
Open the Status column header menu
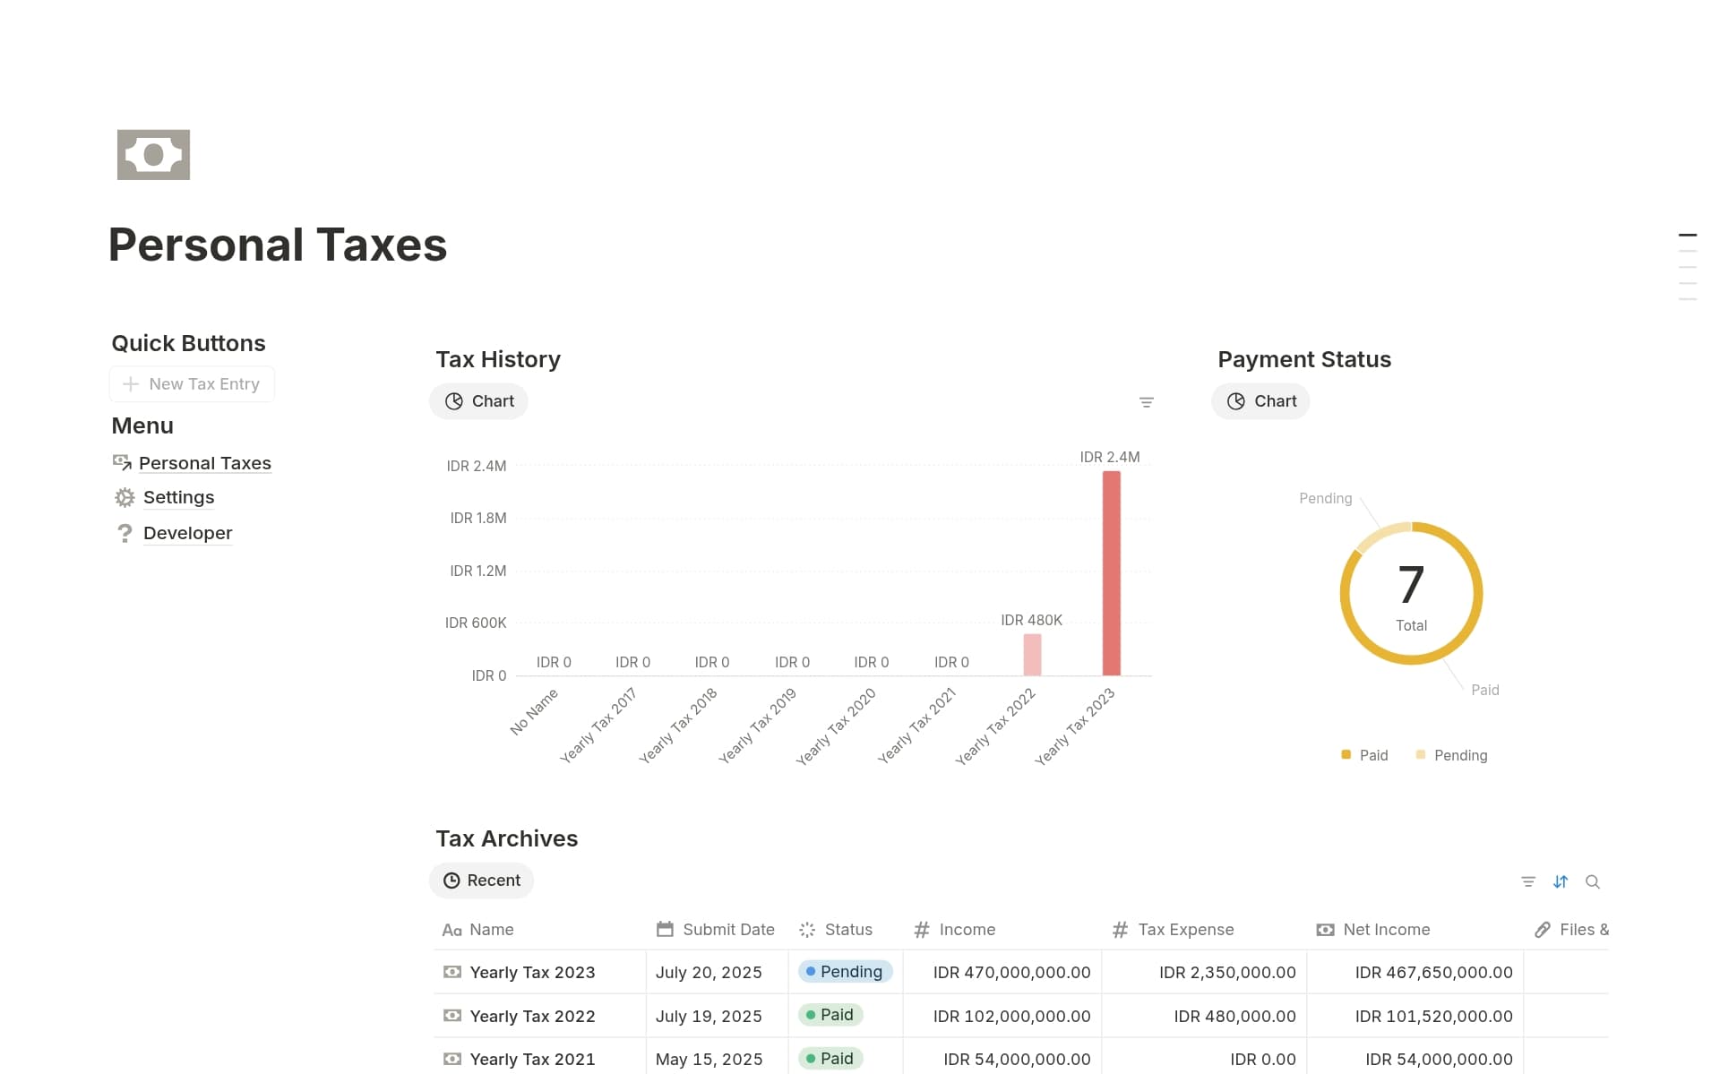(847, 929)
